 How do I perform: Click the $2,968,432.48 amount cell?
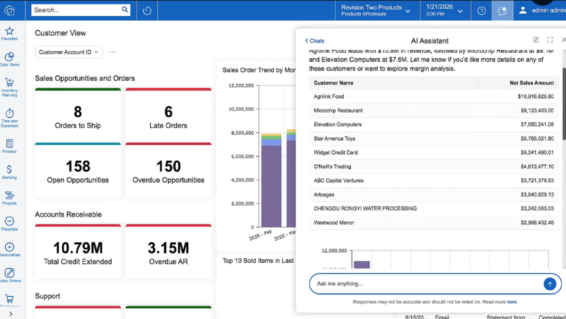pos(537,222)
